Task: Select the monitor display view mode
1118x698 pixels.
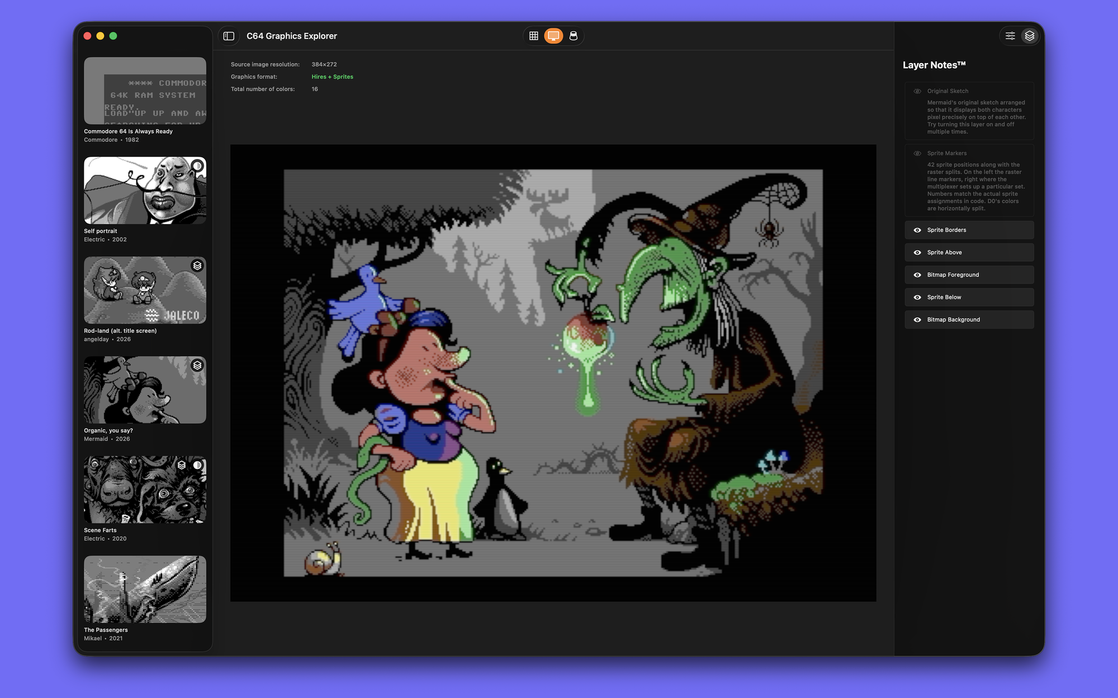Action: click(553, 36)
